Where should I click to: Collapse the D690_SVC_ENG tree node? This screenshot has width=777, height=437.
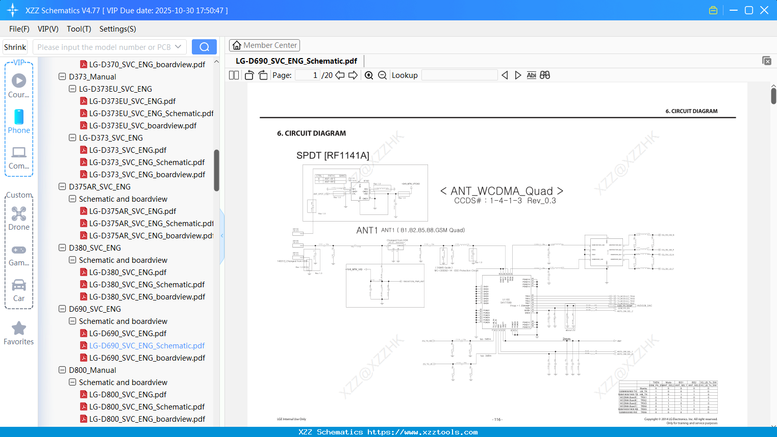(x=62, y=309)
